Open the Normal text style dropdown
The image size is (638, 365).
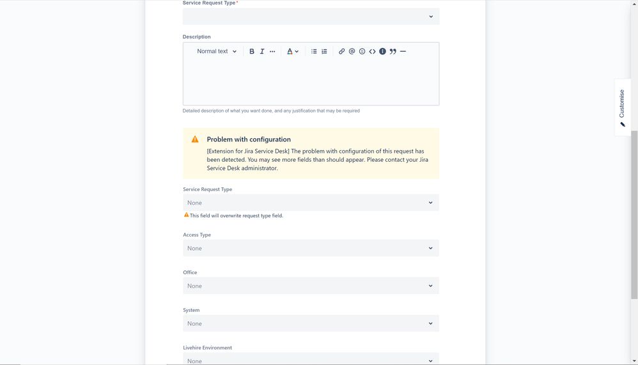tap(217, 51)
